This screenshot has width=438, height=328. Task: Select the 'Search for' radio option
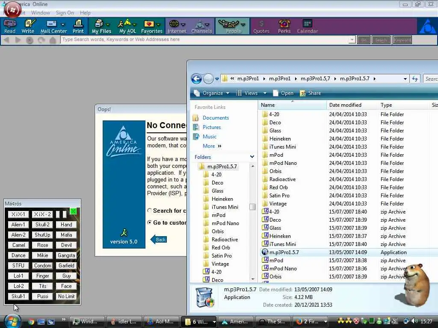(150, 211)
